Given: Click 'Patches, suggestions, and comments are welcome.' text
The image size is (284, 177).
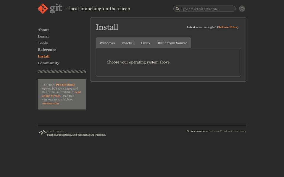Looking at the screenshot, I should pyautogui.click(x=76, y=135).
